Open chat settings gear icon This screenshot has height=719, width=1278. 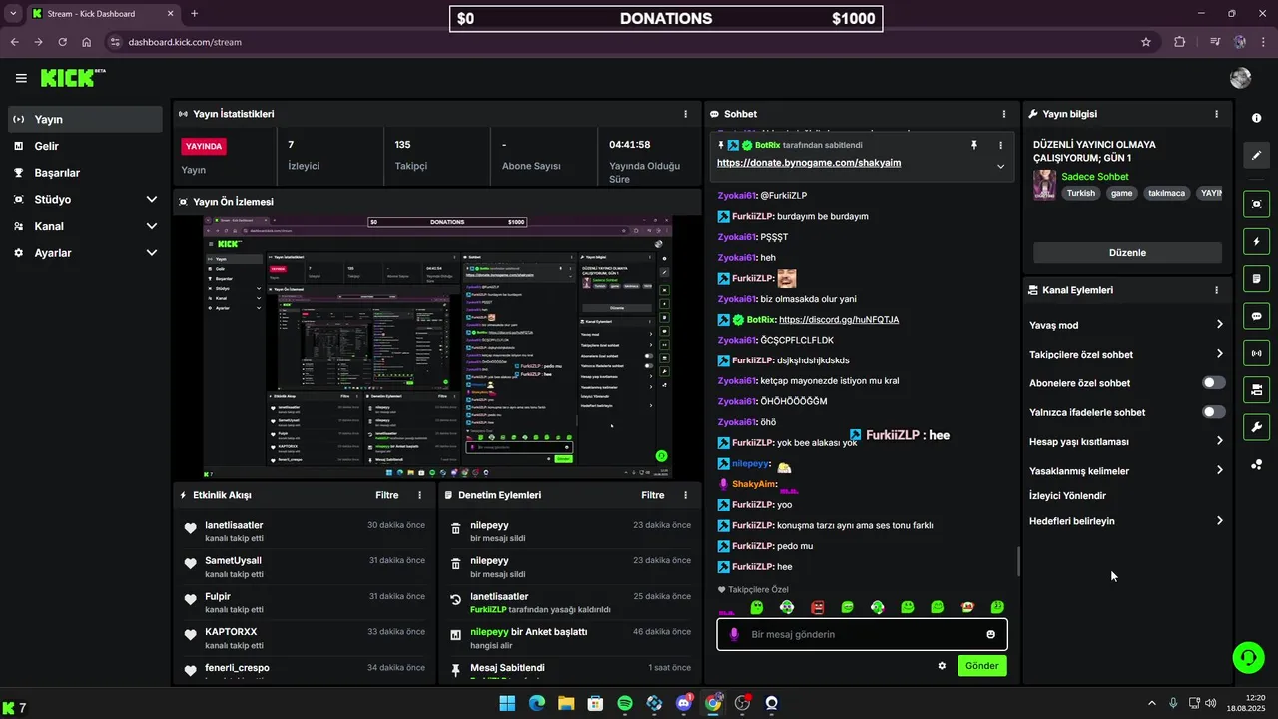942,665
